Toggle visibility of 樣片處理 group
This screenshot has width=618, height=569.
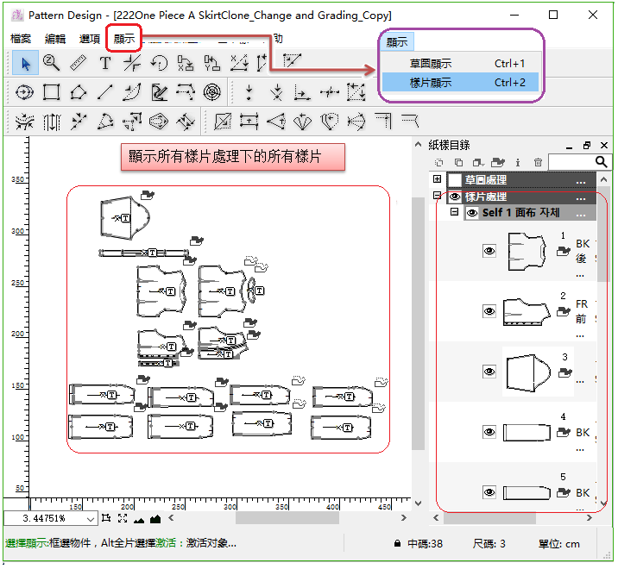pyautogui.click(x=455, y=197)
